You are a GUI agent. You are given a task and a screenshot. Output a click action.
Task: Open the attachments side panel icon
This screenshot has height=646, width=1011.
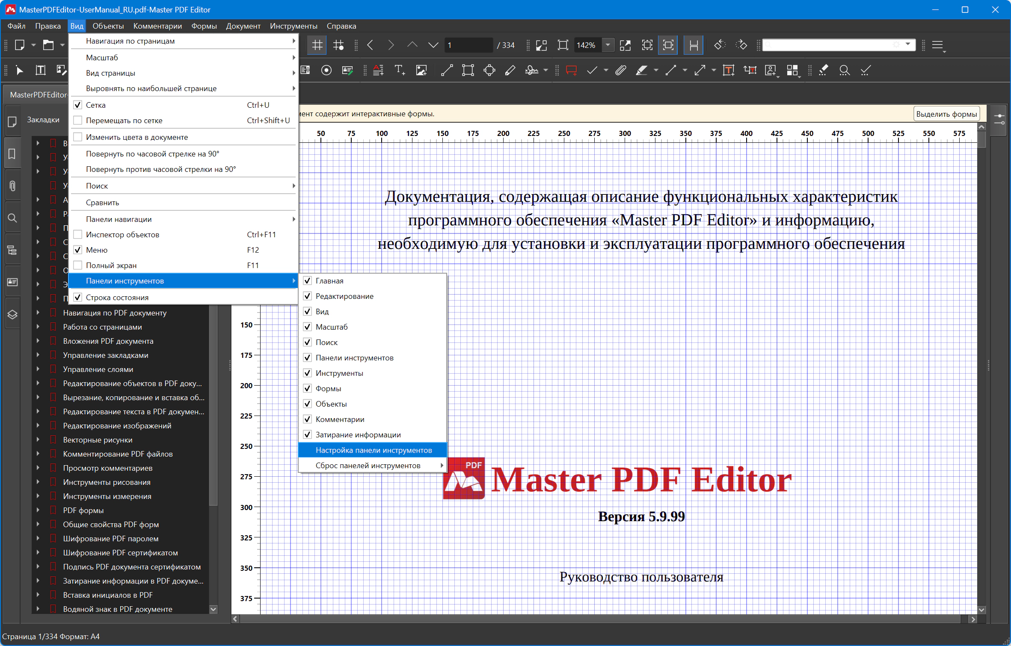click(12, 186)
